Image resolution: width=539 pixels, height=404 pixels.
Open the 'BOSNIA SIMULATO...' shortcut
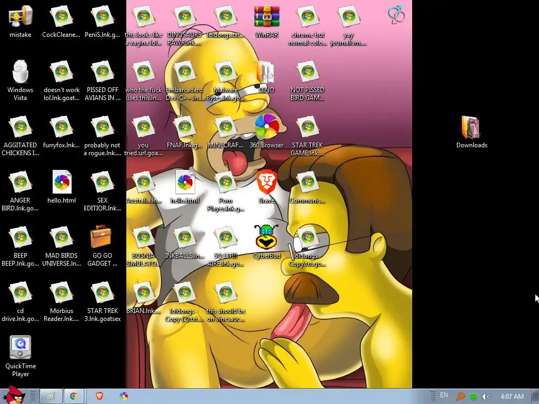tap(143, 246)
